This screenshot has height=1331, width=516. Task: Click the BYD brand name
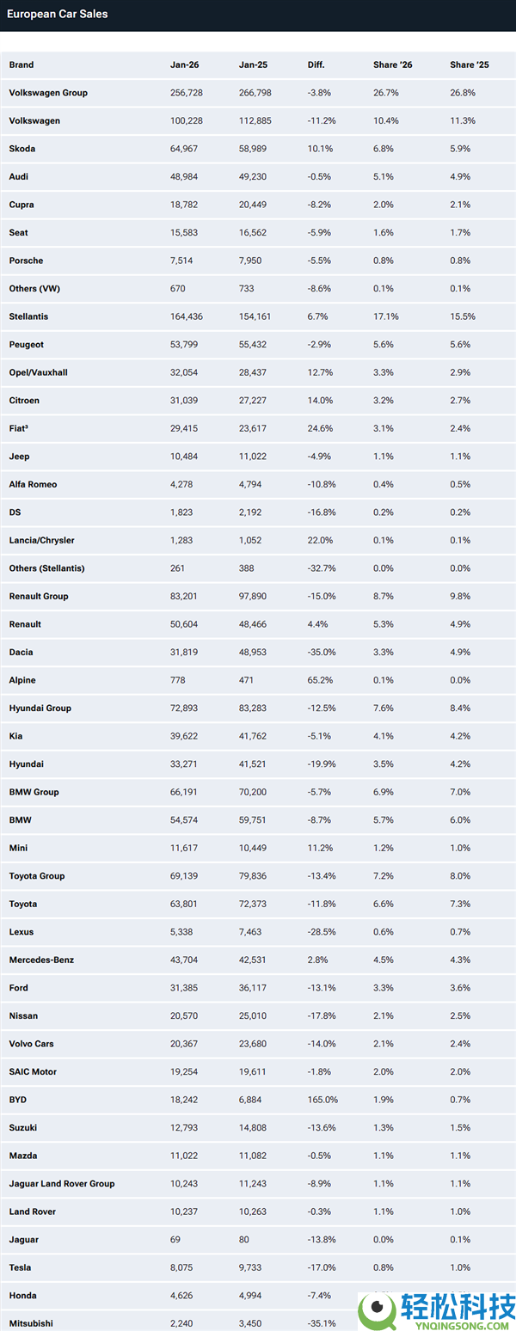(18, 1100)
